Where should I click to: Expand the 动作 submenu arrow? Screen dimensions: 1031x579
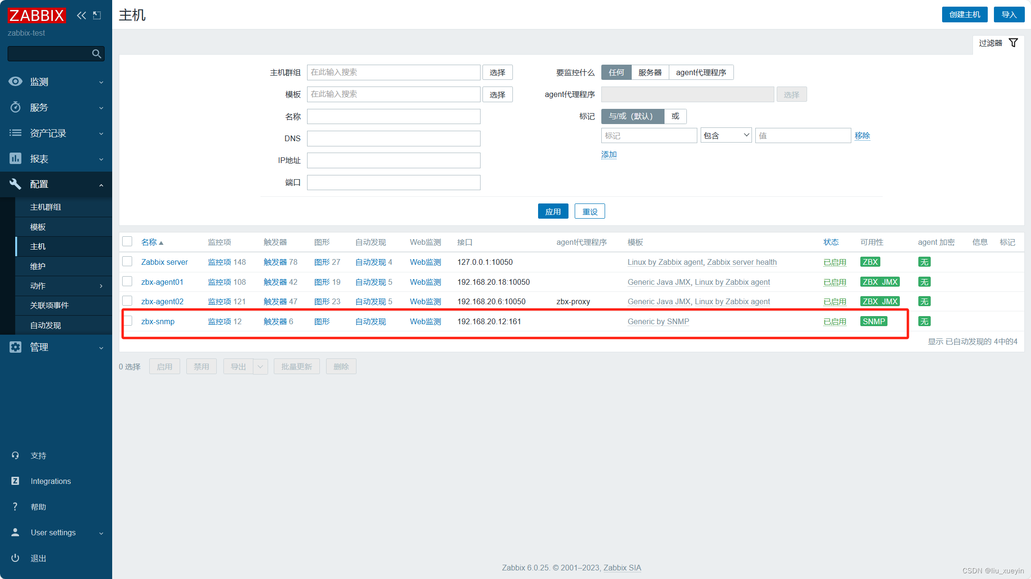coord(101,286)
